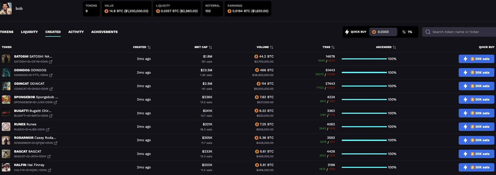Quick buy 30K sats of ODINCAT

[x=476, y=86]
